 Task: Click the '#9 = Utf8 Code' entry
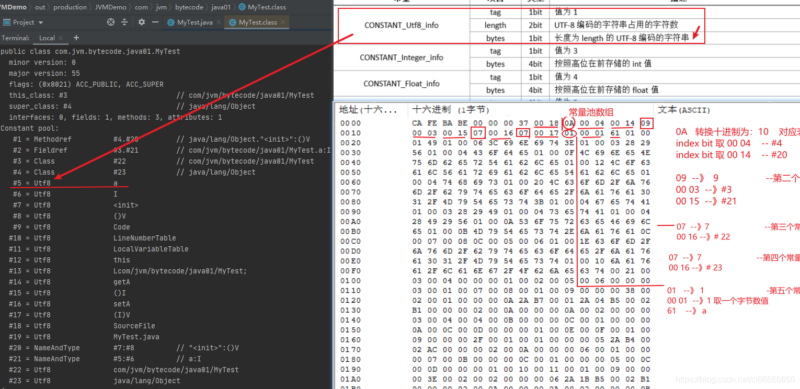coord(71,227)
